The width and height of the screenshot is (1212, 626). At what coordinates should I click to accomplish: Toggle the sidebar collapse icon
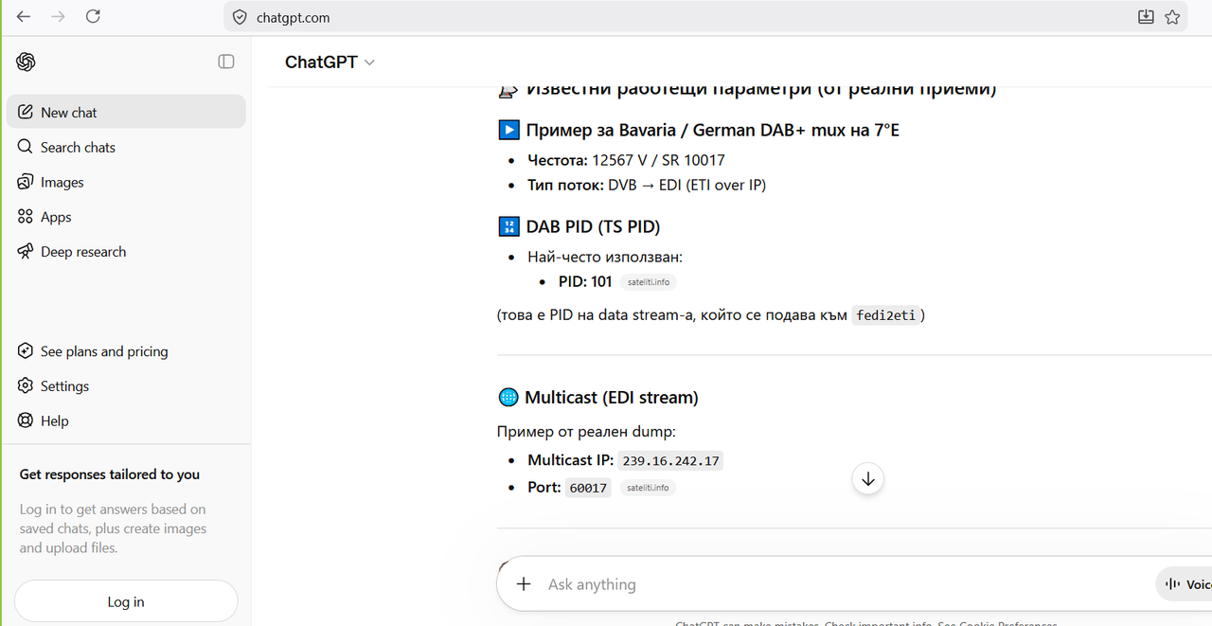[x=226, y=62]
